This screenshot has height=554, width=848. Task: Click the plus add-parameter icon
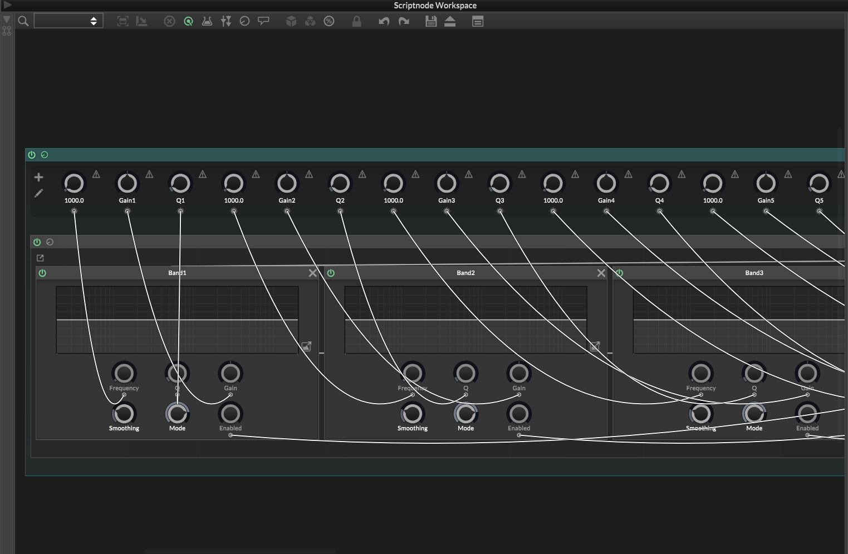tap(38, 177)
